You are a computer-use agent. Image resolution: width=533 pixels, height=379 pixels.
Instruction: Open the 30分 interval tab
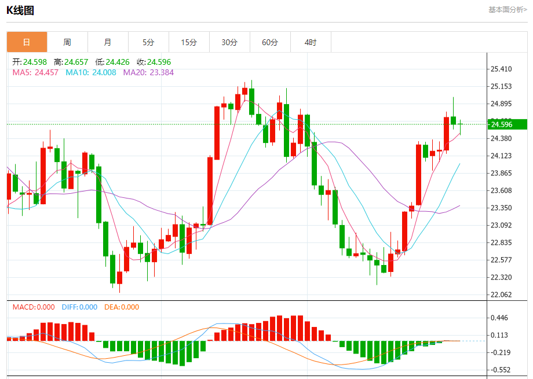tap(229, 42)
